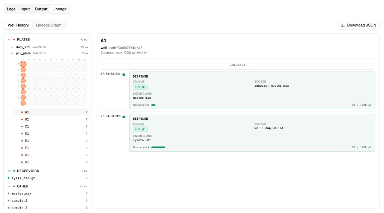Click the RESERVOIRS section label
This screenshot has width=384, height=213.
pyautogui.click(x=28, y=171)
